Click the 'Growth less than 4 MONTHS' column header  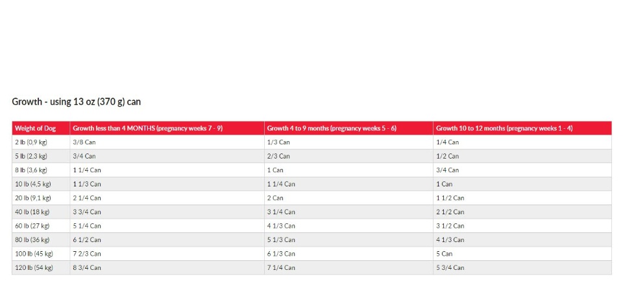click(147, 128)
